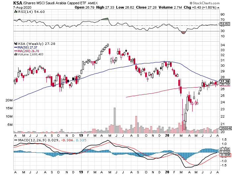This screenshot has height=175, width=232.
Task: Click the RSI 90 axis label
Action: tap(222, 15)
